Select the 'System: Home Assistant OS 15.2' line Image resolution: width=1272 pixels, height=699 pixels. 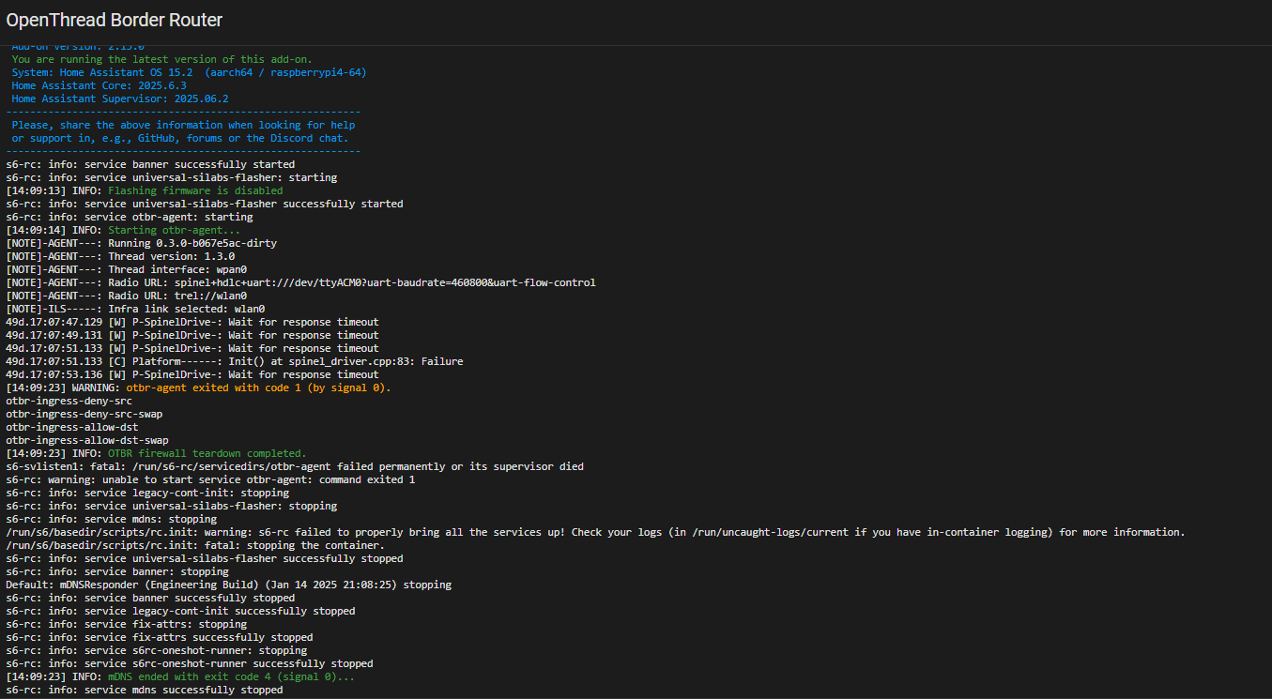point(189,72)
